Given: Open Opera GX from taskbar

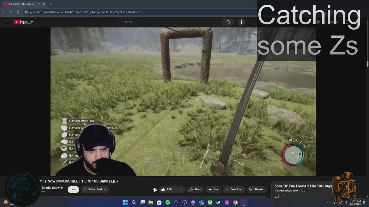Looking at the screenshot, I should [x=244, y=202].
